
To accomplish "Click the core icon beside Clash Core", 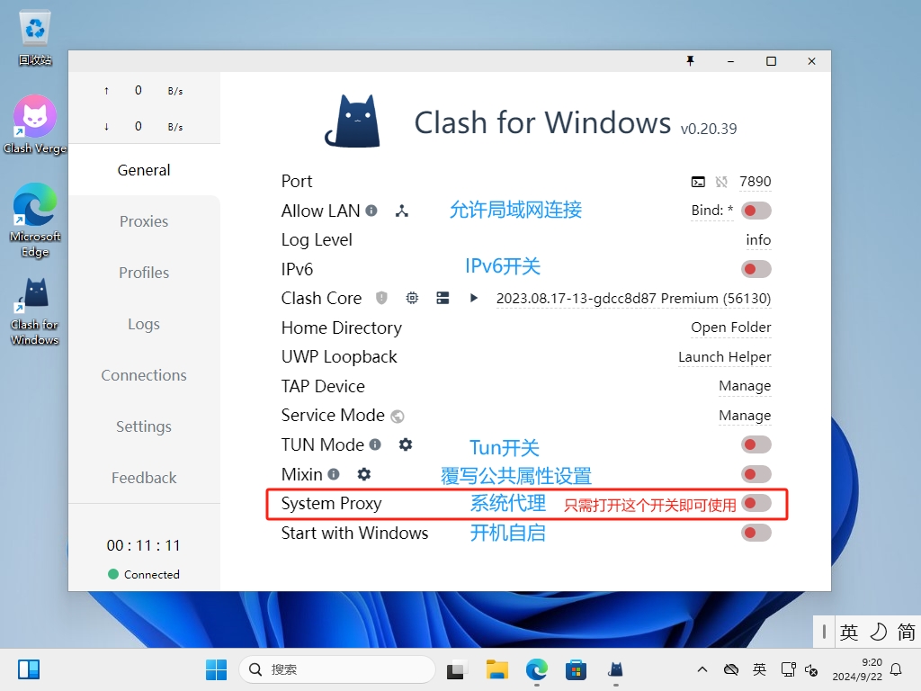I will tap(412, 298).
